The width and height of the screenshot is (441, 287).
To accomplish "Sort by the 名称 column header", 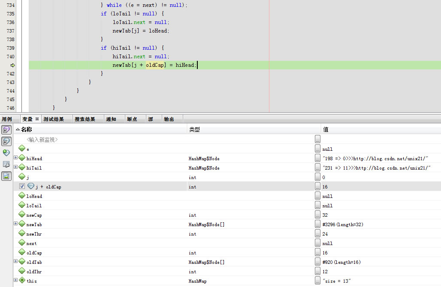I will click(x=101, y=129).
